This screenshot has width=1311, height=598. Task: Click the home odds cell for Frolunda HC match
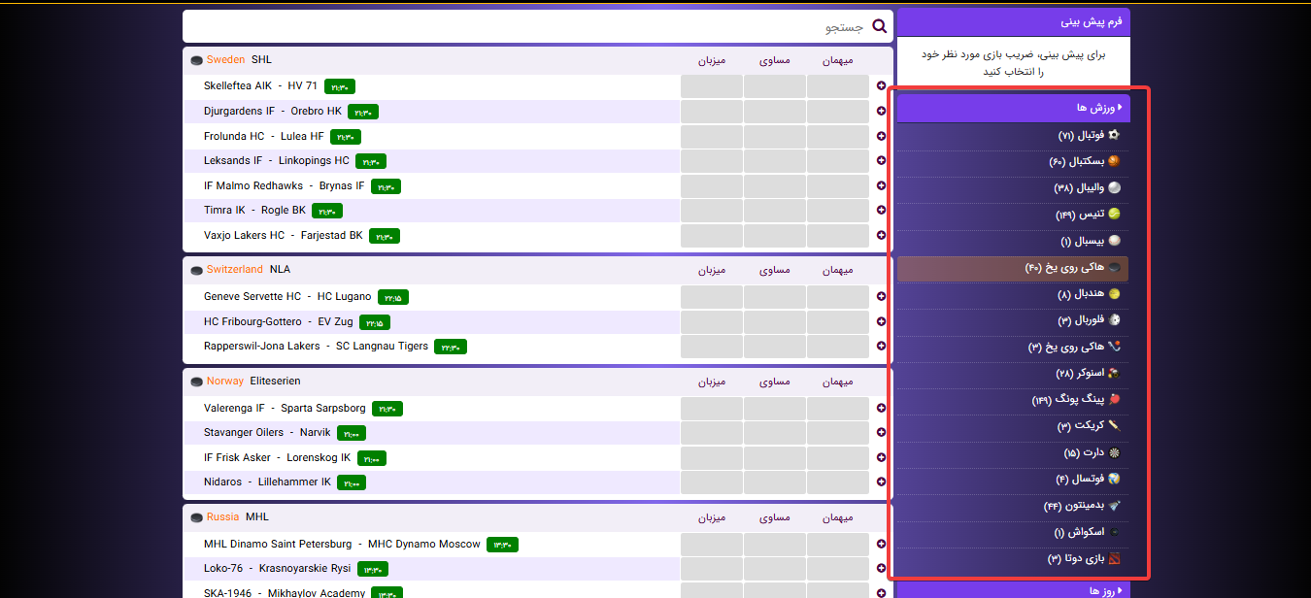click(712, 137)
